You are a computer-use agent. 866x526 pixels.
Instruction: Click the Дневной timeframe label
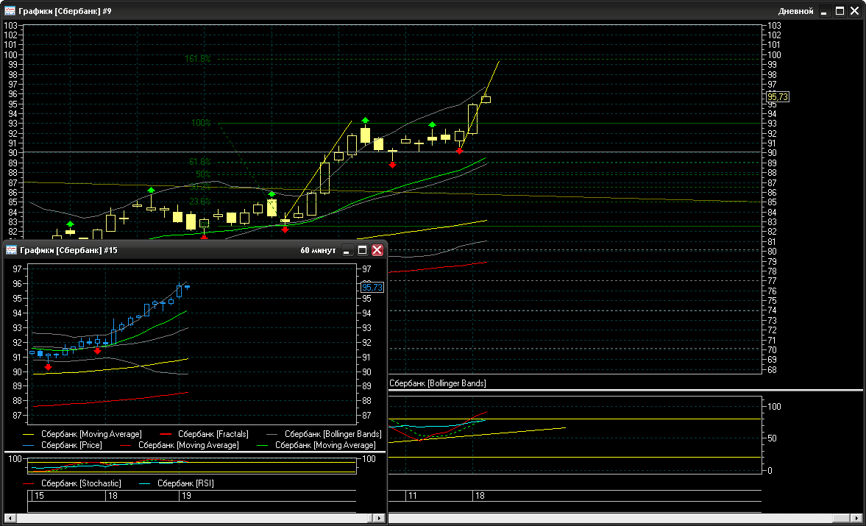click(795, 11)
